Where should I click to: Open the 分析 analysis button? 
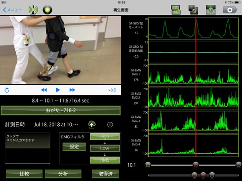pos(63,174)
